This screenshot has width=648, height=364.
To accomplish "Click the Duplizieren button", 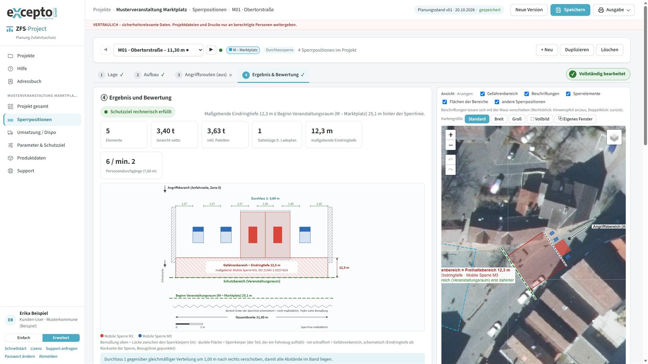I will tap(577, 50).
